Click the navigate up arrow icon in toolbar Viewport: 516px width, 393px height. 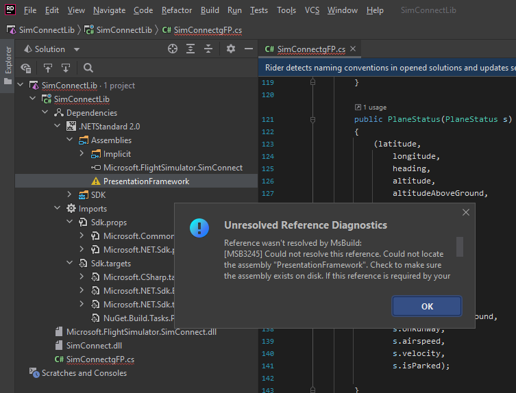pyautogui.click(x=47, y=68)
